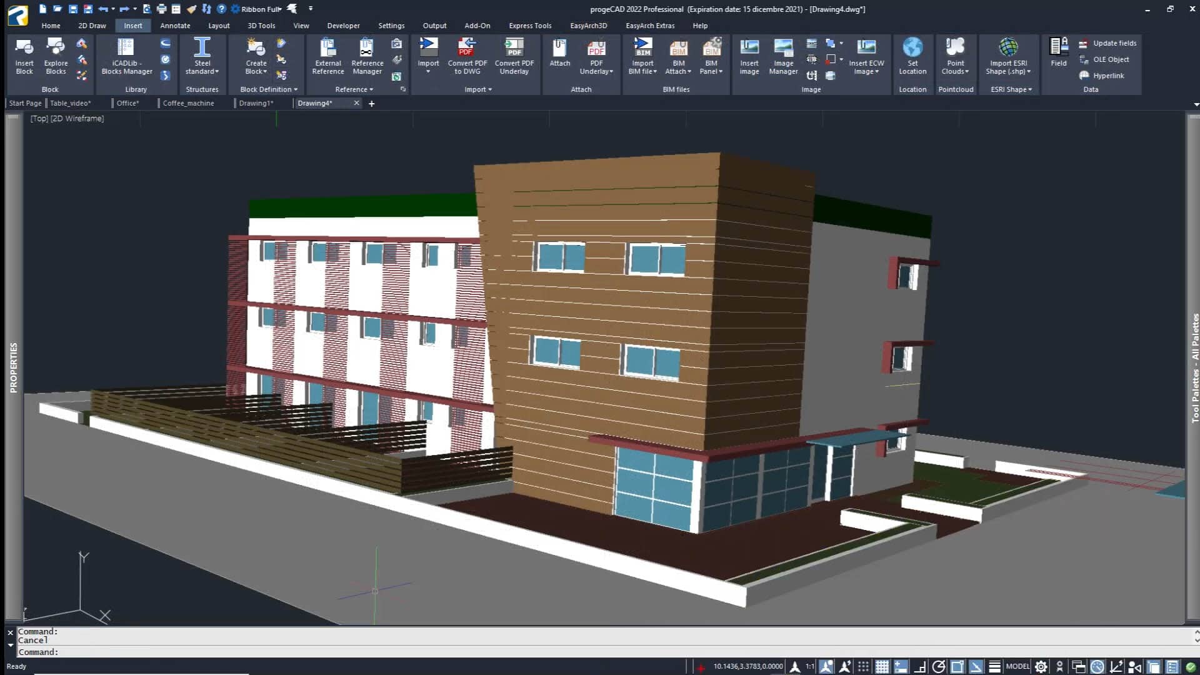Toggle polar tracking in status bar
This screenshot has height=675, width=1200.
938,667
